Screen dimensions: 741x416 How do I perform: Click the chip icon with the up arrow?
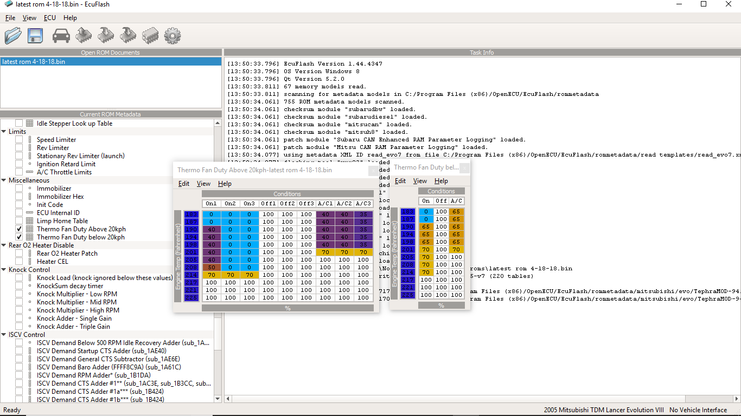(83, 36)
